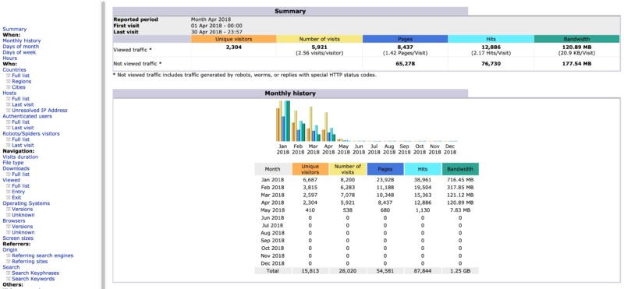624x289 pixels.
Task: Click the icon beside Exit under Viewed
Action: pyautogui.click(x=9, y=198)
